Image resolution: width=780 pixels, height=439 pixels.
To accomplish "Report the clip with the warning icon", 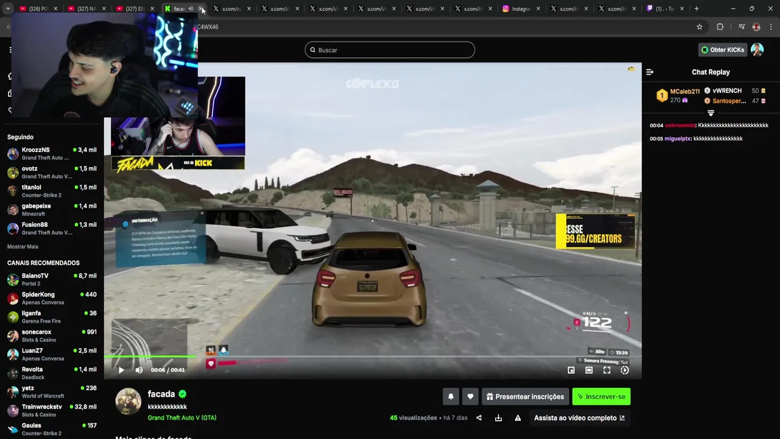I will click(518, 418).
